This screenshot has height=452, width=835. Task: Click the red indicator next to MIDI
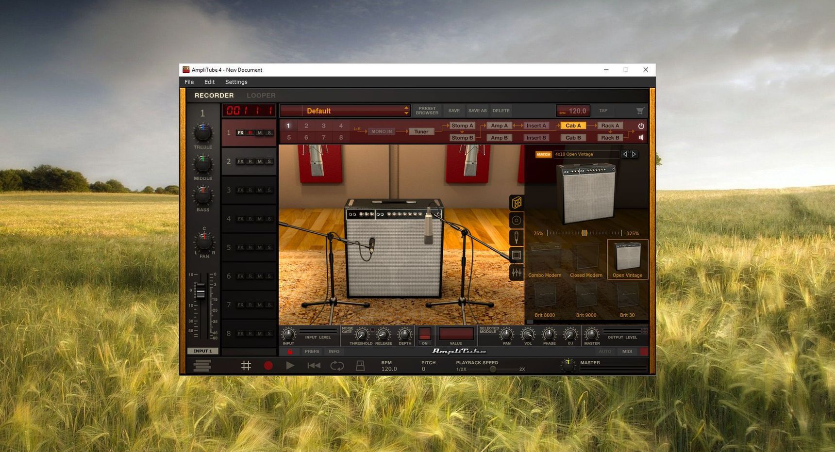pyautogui.click(x=644, y=352)
